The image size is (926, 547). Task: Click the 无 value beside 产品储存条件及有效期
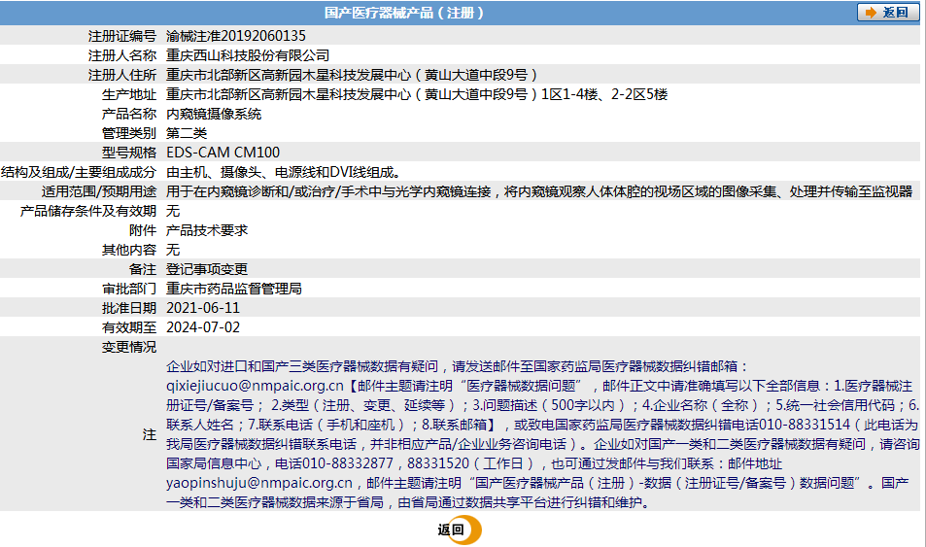tap(173, 211)
